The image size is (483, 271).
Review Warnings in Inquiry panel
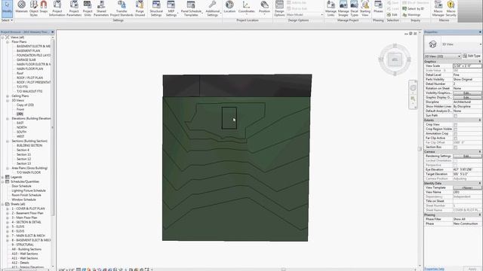tap(411, 15)
